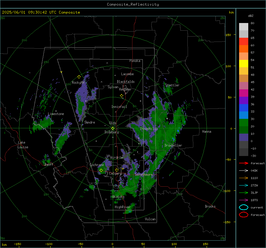Click the Drumheller label
The width and height of the screenshot is (266, 248).
pos(173,145)
